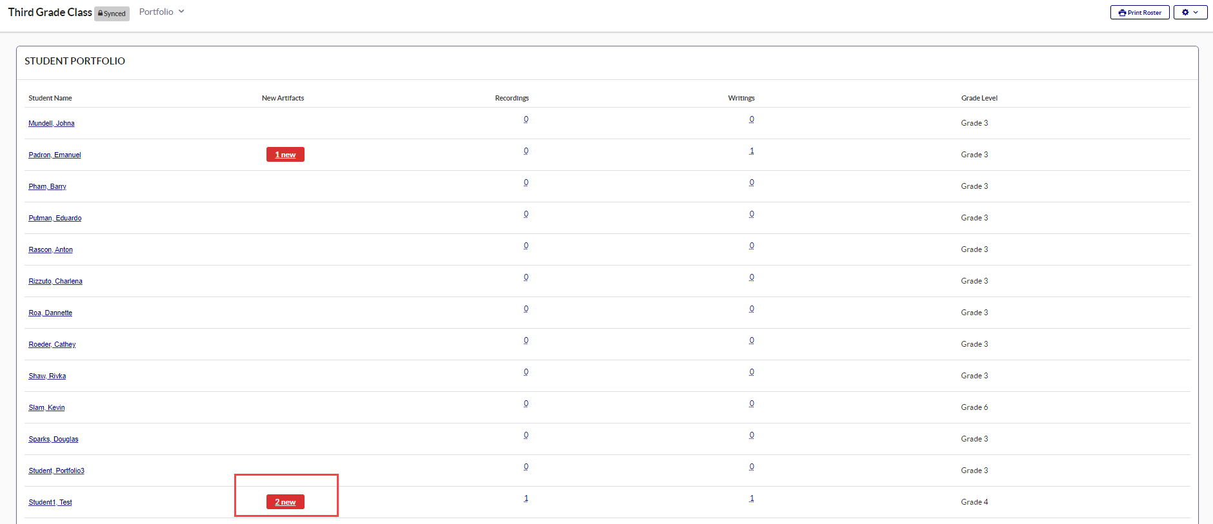This screenshot has width=1213, height=524.
Task: Click the Recordings column header
Action: (512, 98)
